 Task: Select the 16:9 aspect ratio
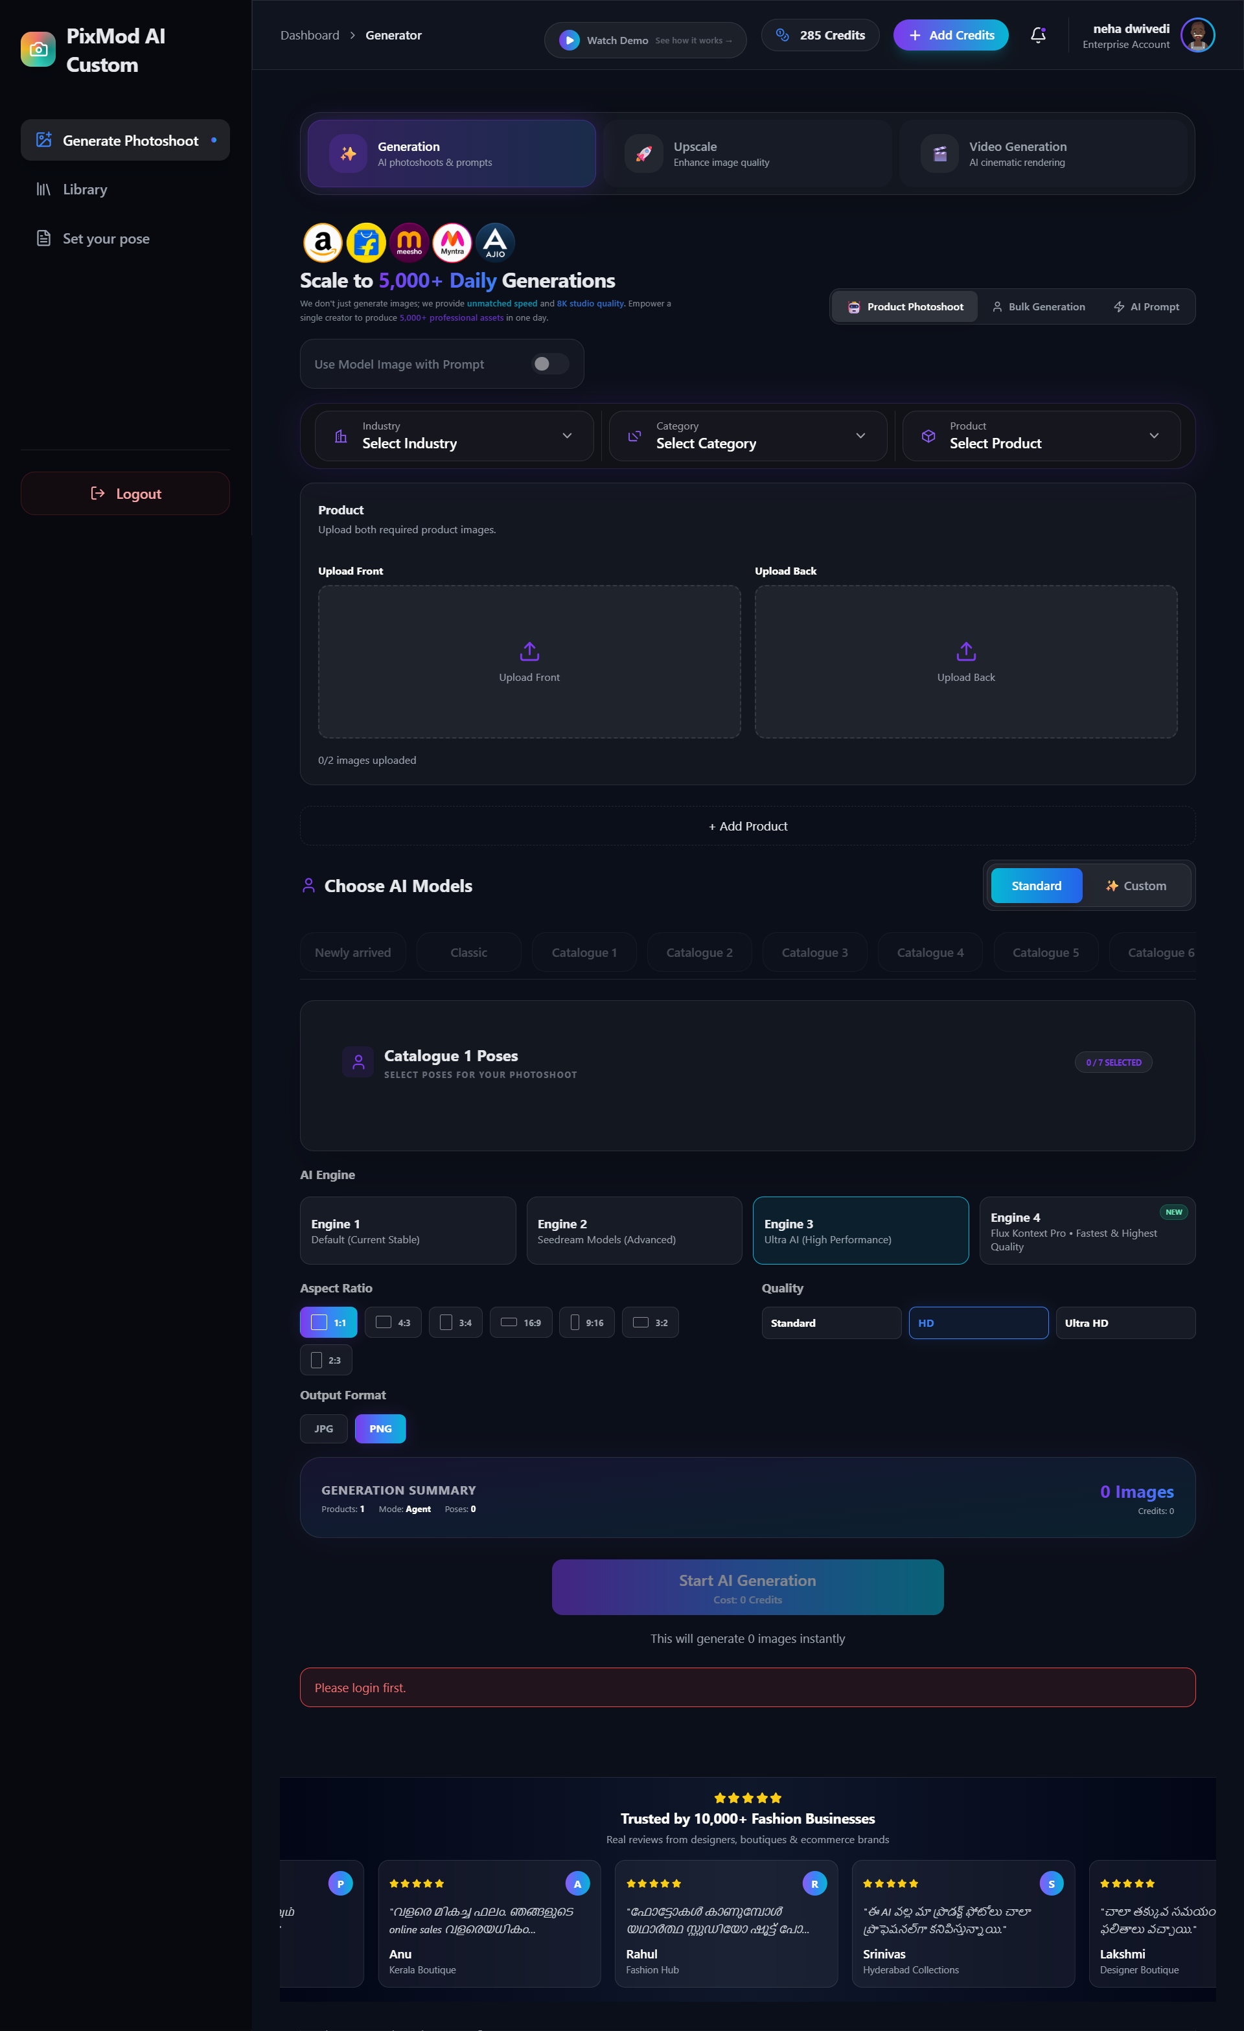pos(521,1322)
